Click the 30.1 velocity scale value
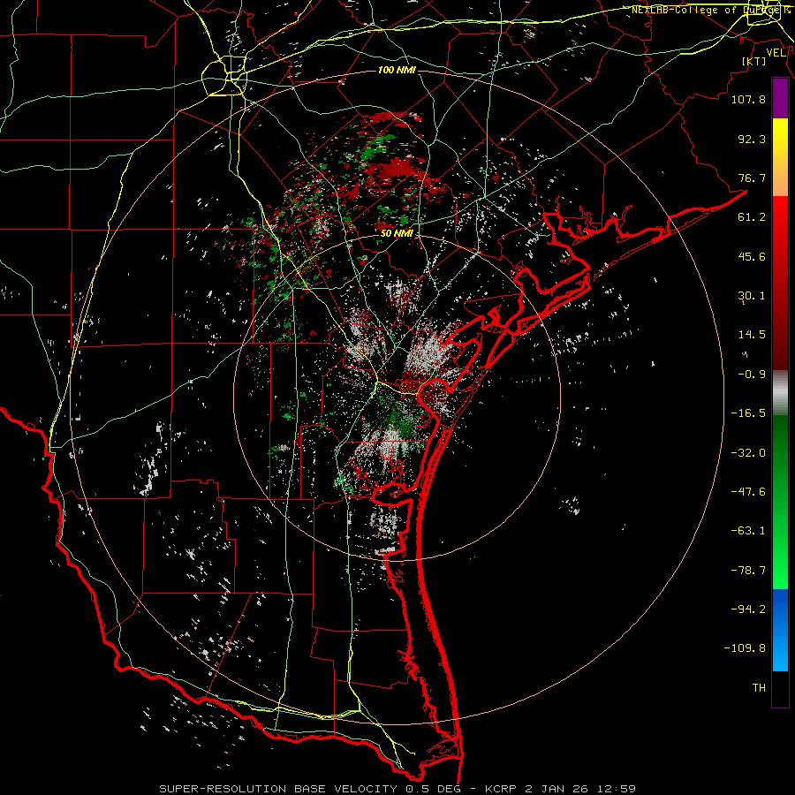Viewport: 795px width, 795px height. [752, 296]
